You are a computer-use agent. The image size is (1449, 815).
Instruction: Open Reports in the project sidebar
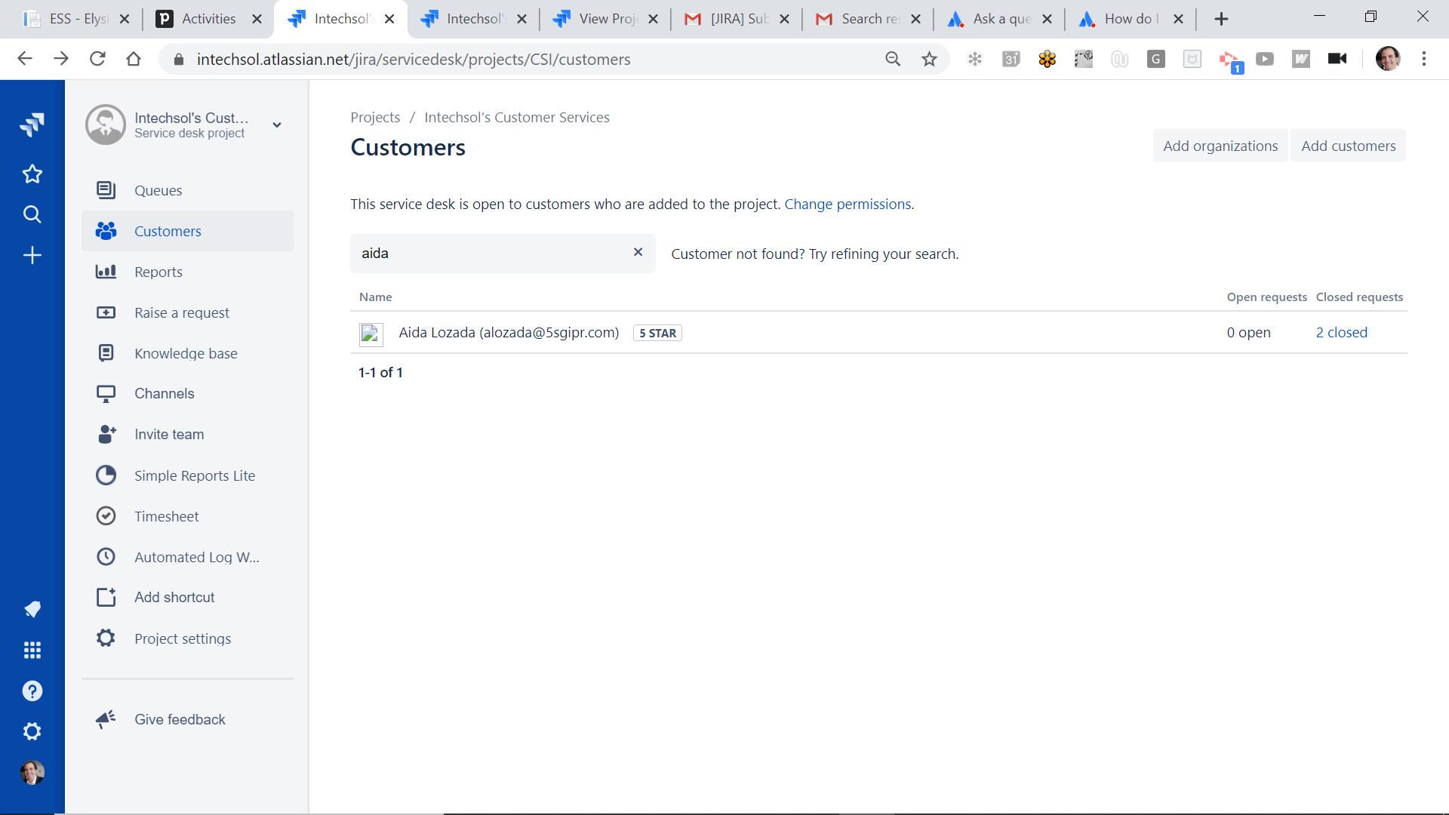187,272
